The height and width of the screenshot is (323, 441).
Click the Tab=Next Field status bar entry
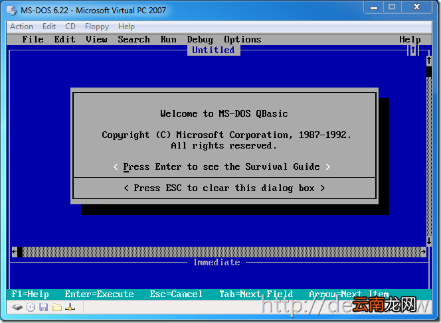[x=256, y=294]
